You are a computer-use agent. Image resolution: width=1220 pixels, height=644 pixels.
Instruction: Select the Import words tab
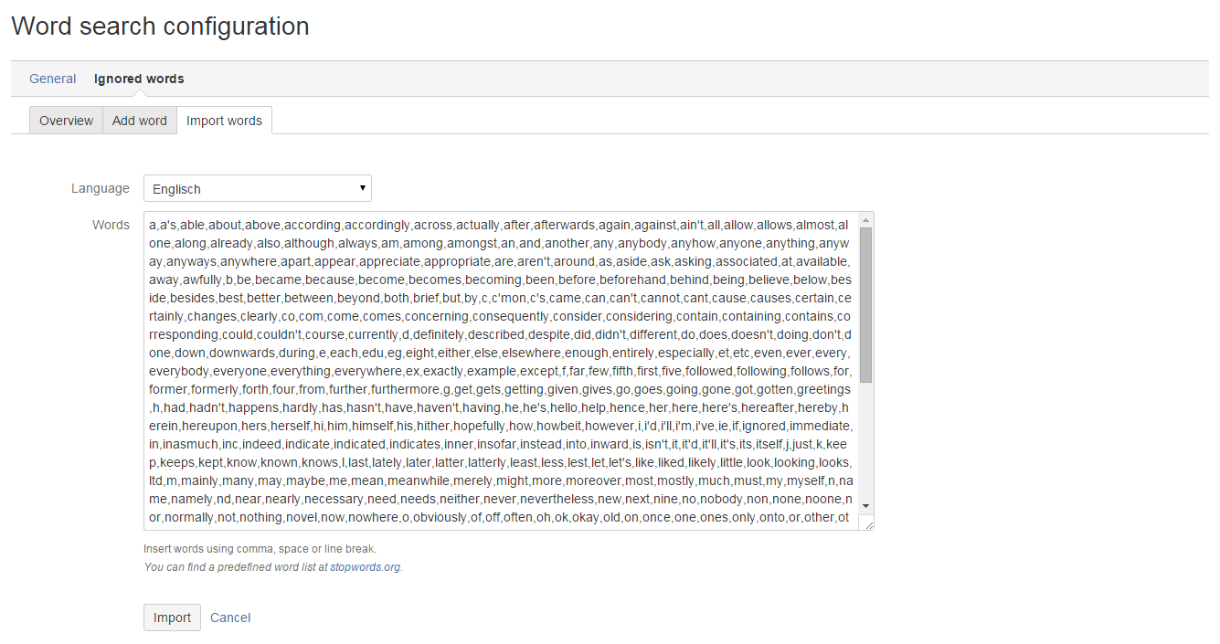coord(224,121)
